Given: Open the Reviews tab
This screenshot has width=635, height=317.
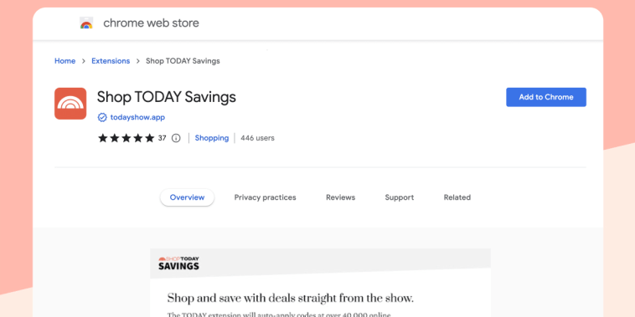Looking at the screenshot, I should (x=341, y=197).
